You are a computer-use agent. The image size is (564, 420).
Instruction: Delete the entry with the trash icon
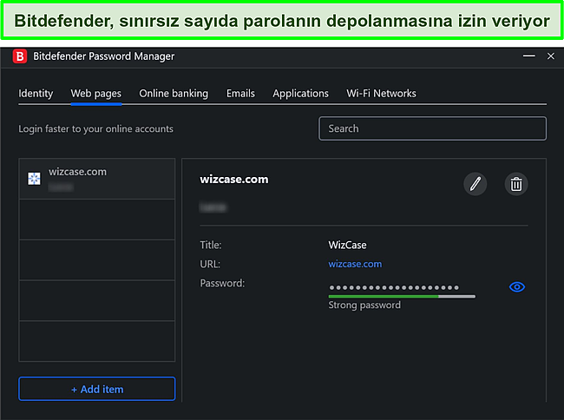click(x=516, y=184)
